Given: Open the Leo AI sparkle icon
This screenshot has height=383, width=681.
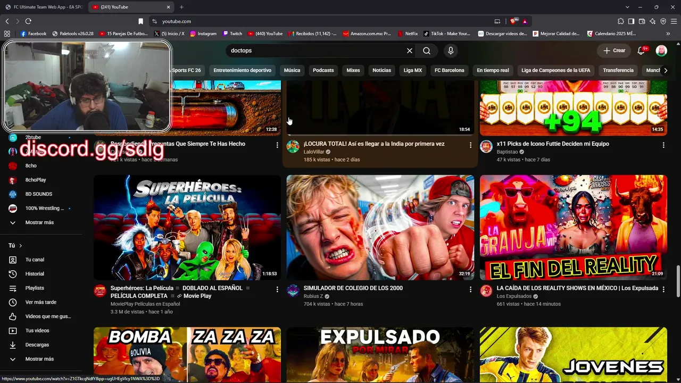Looking at the screenshot, I should coord(652,21).
